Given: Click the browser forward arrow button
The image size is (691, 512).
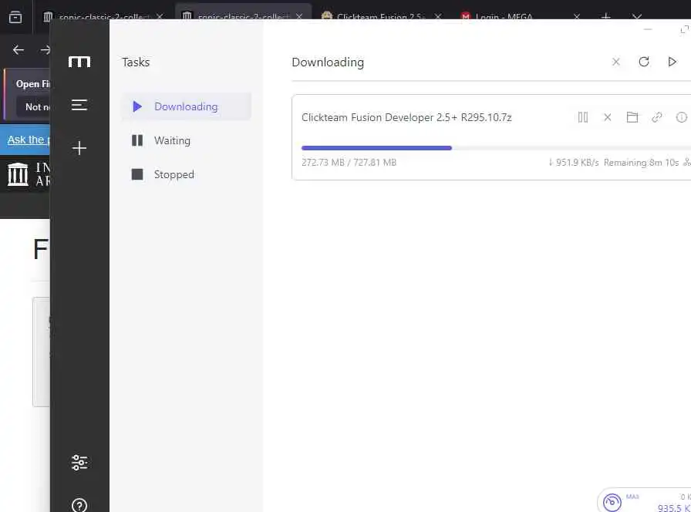Looking at the screenshot, I should point(45,50).
